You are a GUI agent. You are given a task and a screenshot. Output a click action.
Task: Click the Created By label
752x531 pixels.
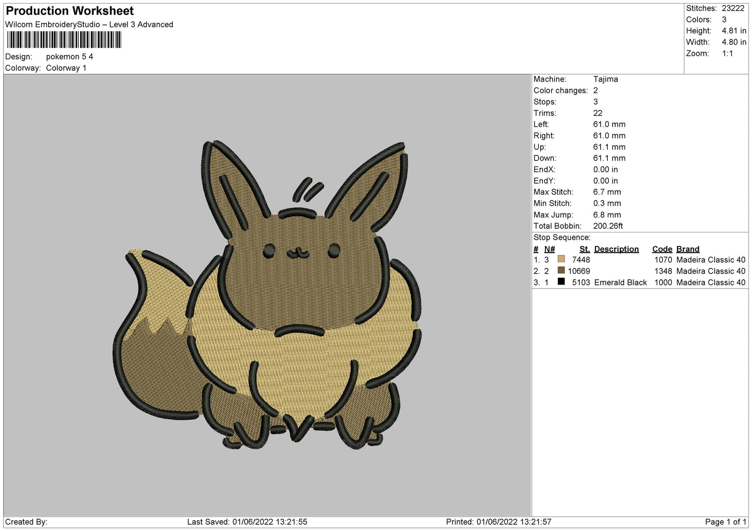(26, 522)
